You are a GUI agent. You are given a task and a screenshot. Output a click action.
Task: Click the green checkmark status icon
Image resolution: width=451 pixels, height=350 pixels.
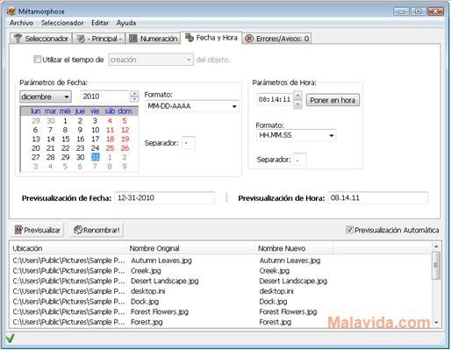click(11, 339)
